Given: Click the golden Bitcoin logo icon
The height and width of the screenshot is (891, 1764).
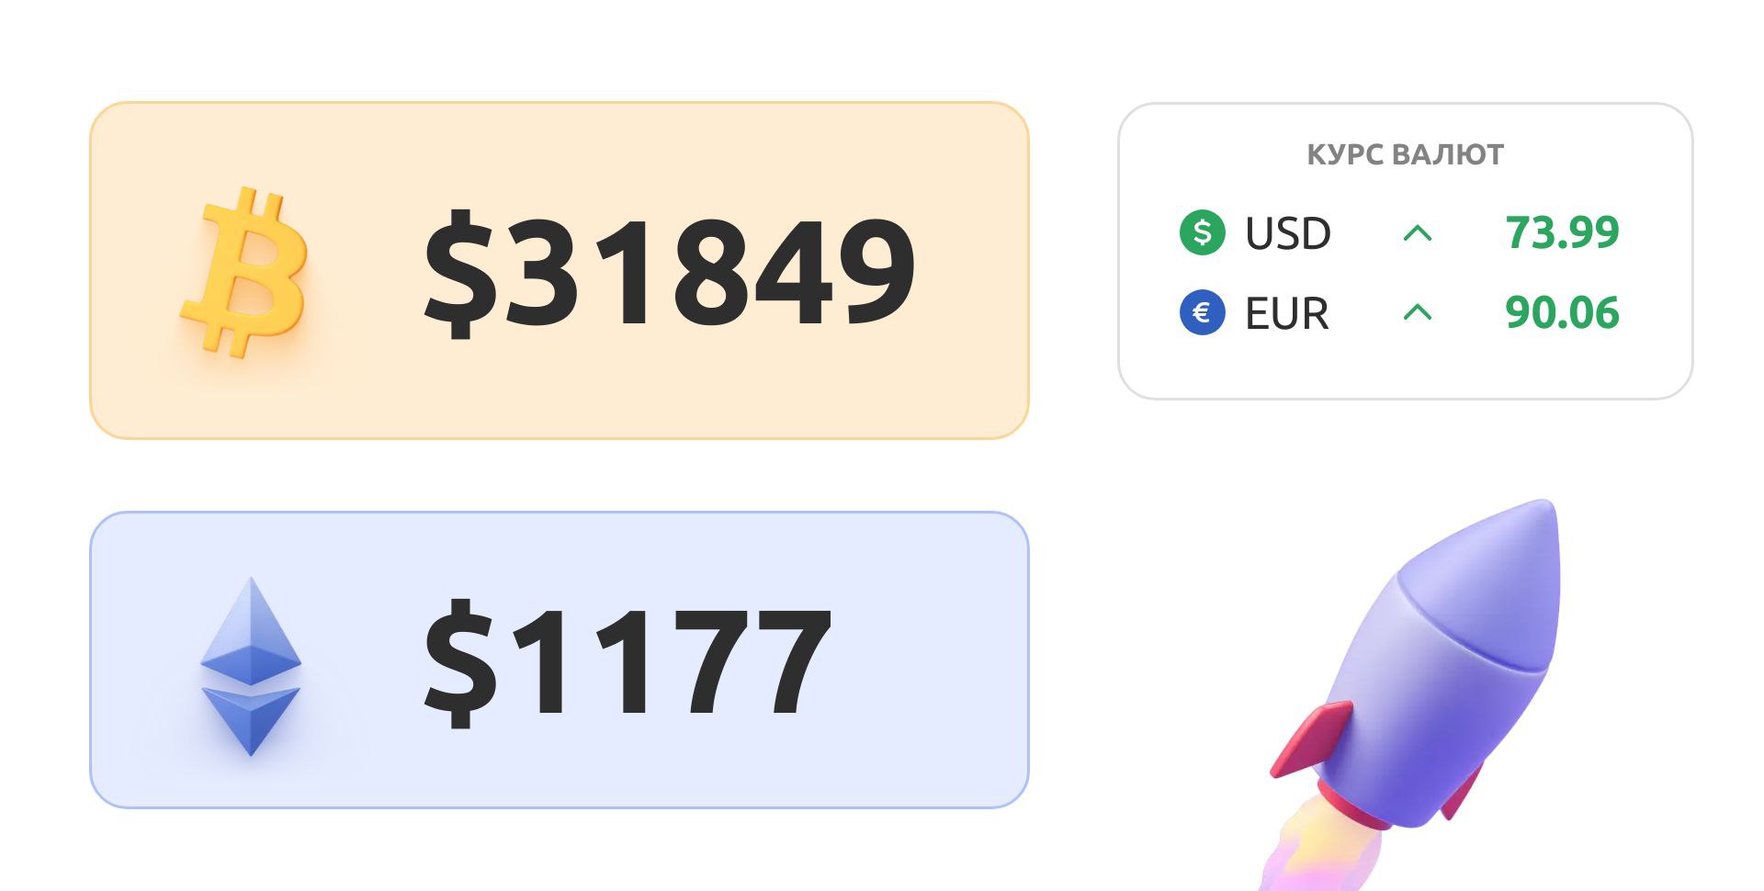Looking at the screenshot, I should coord(245,272).
